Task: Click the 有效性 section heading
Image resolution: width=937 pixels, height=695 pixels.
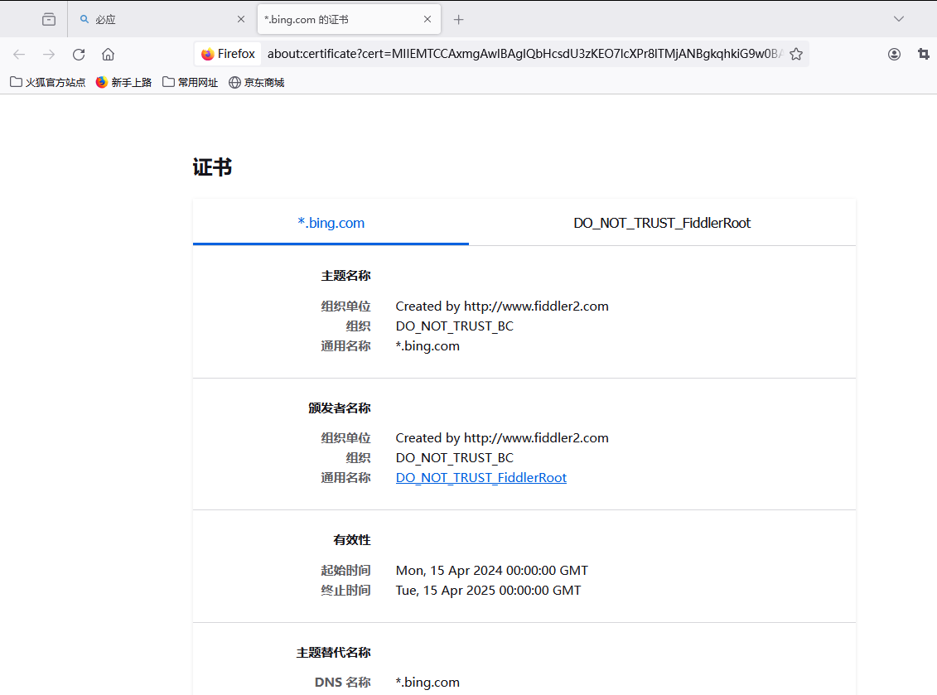Action: pyautogui.click(x=352, y=539)
